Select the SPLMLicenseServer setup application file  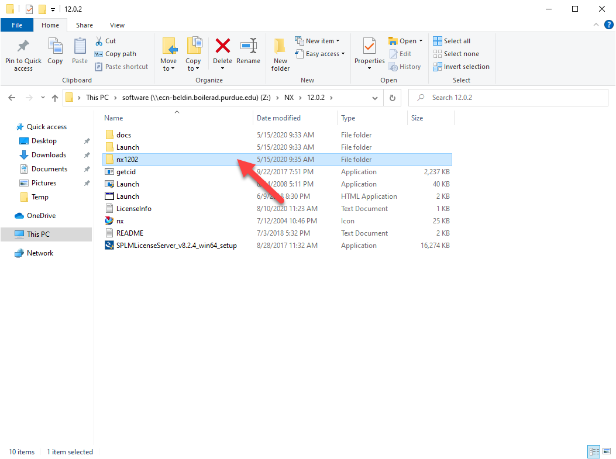[x=176, y=246]
